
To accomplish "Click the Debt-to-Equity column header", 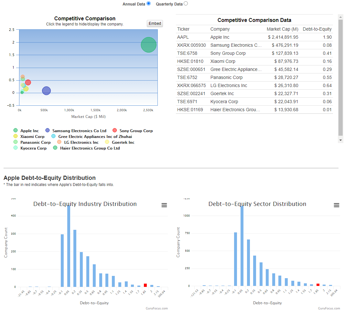I will (x=317, y=29).
